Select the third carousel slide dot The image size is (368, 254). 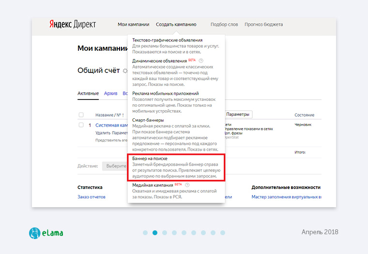pos(165,233)
